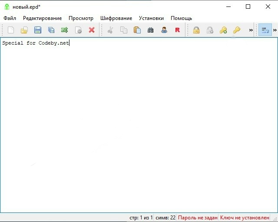Click the yellow padlock encrypt icon
The image size is (278, 222).
pos(196,30)
